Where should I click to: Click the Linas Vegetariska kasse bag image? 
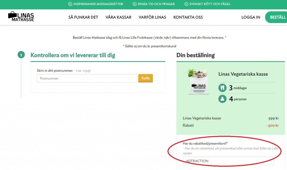pos(198,82)
